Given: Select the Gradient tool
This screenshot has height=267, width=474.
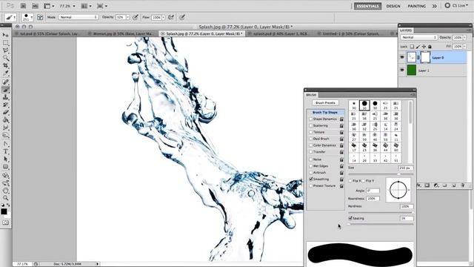Looking at the screenshot, I should pos(5,120).
